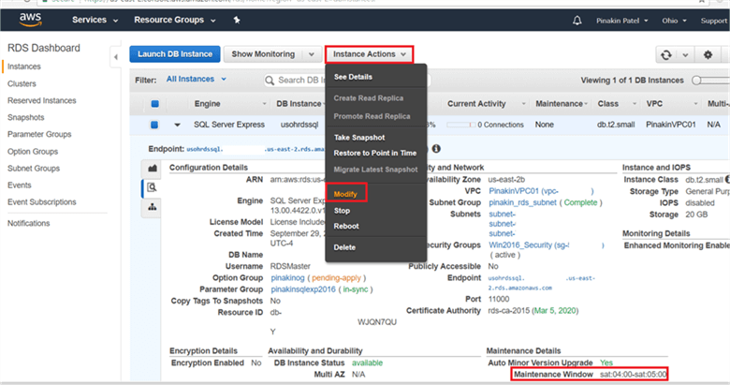Click the 0 Connections activity bar

(x=485, y=125)
